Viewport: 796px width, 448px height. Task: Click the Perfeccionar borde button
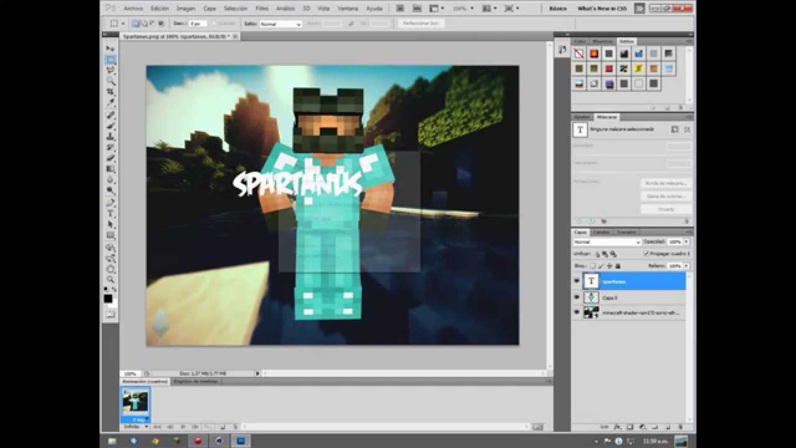pyautogui.click(x=422, y=23)
